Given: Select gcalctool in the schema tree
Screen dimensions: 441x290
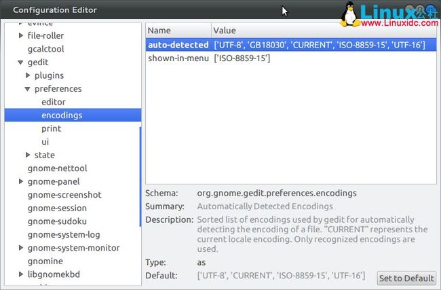Looking at the screenshot, I should (46, 49).
